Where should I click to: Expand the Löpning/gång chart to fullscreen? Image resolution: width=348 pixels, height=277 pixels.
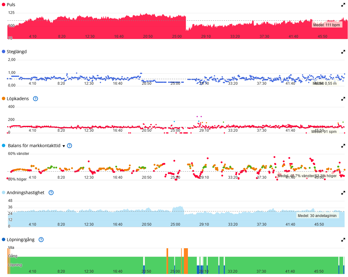343,240
